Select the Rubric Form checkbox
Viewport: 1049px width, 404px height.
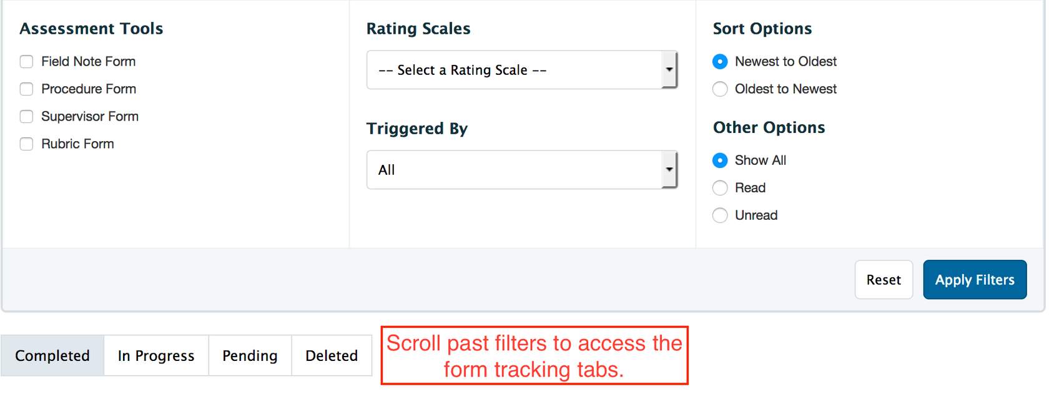[26, 144]
